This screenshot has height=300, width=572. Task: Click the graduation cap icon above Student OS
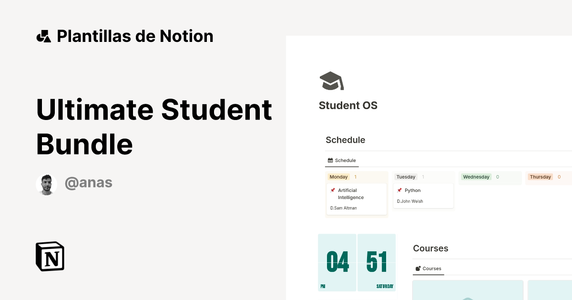click(331, 80)
